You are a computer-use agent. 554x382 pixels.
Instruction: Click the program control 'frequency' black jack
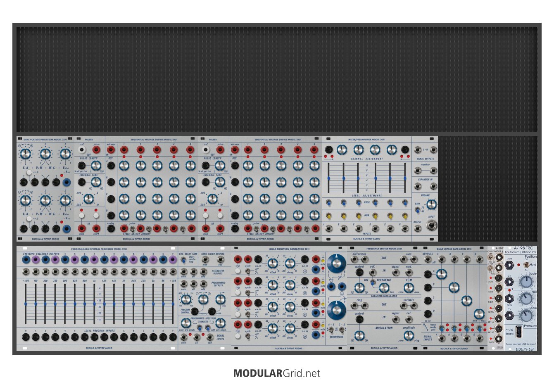click(x=194, y=311)
